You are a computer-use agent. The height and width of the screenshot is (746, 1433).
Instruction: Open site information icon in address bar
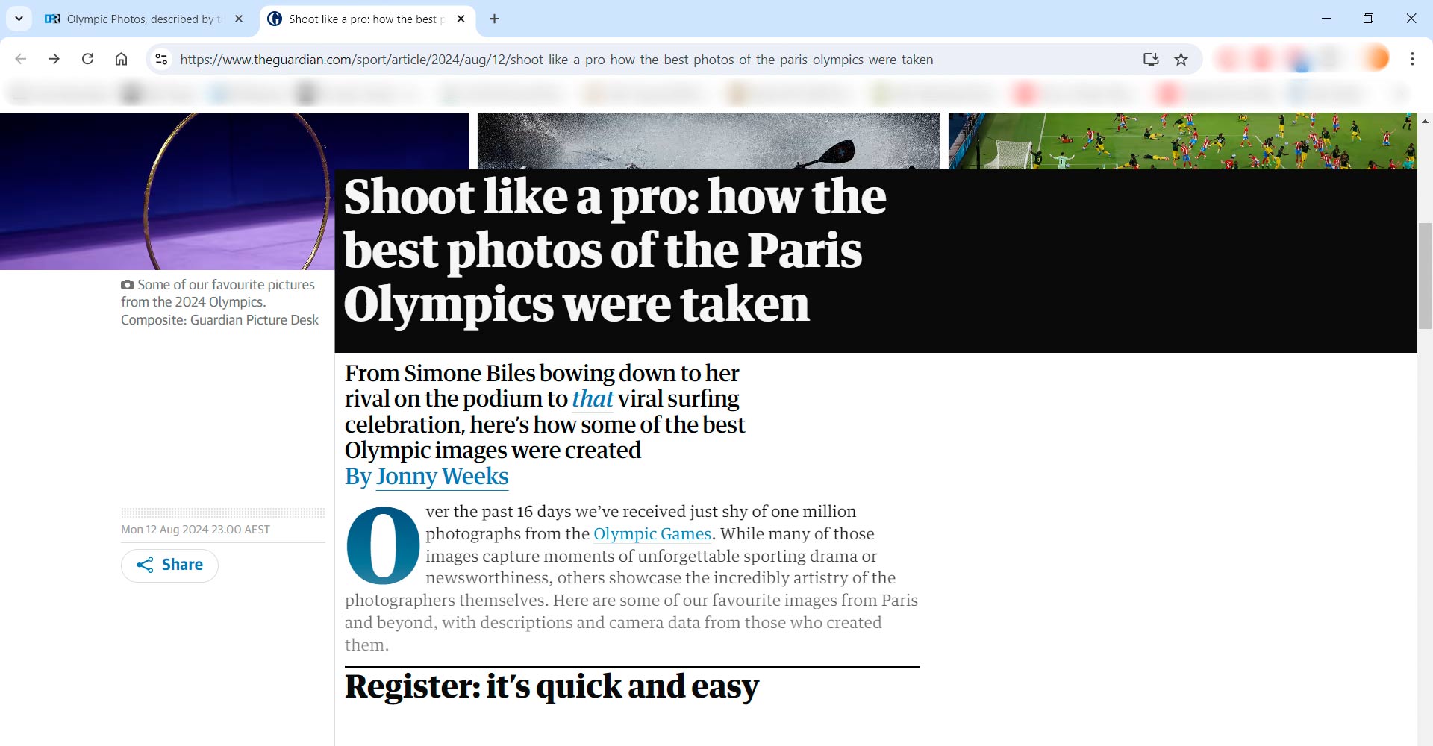(161, 59)
